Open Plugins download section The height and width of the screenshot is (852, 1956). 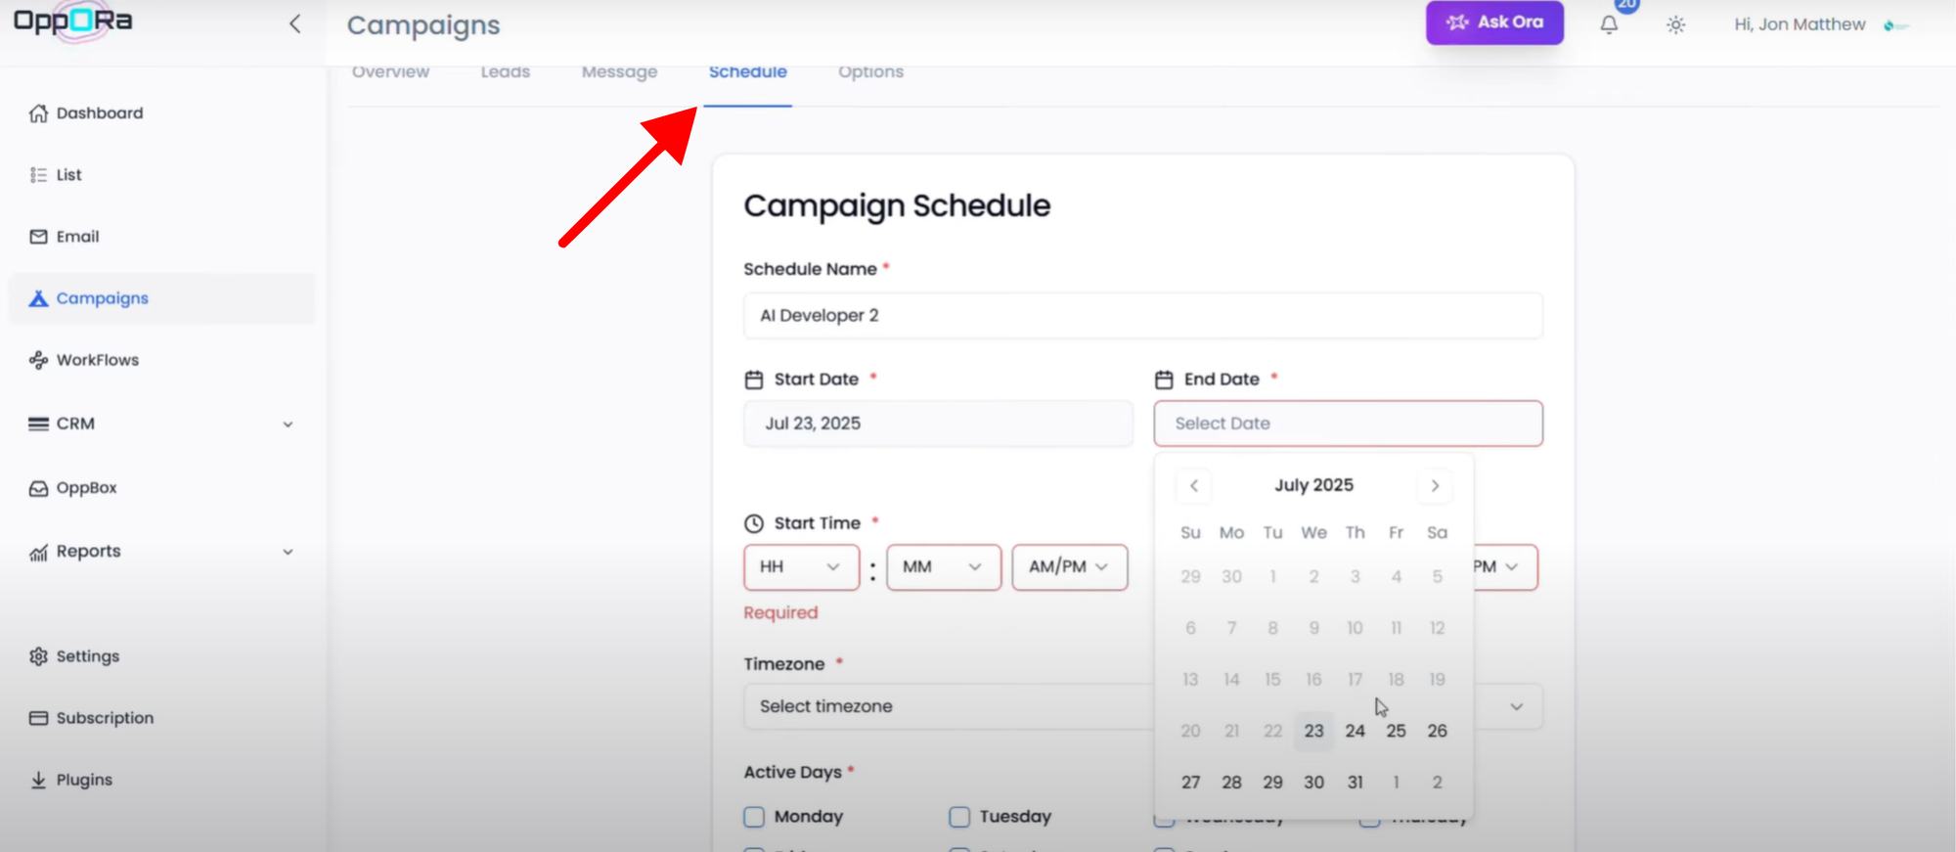pos(84,780)
